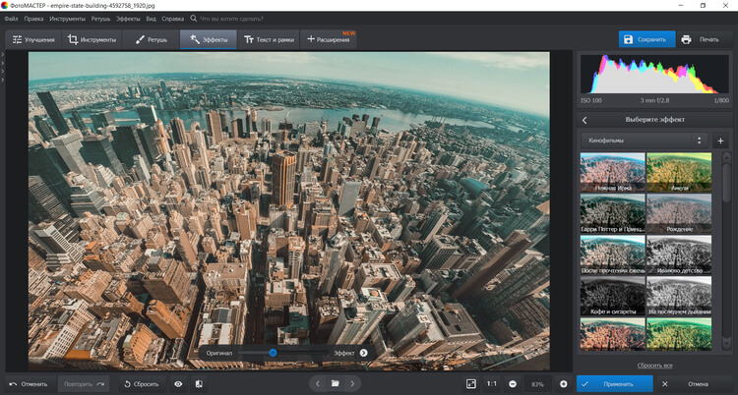738x395 pixels.
Task: Open the Справка menu
Action: coord(173,19)
